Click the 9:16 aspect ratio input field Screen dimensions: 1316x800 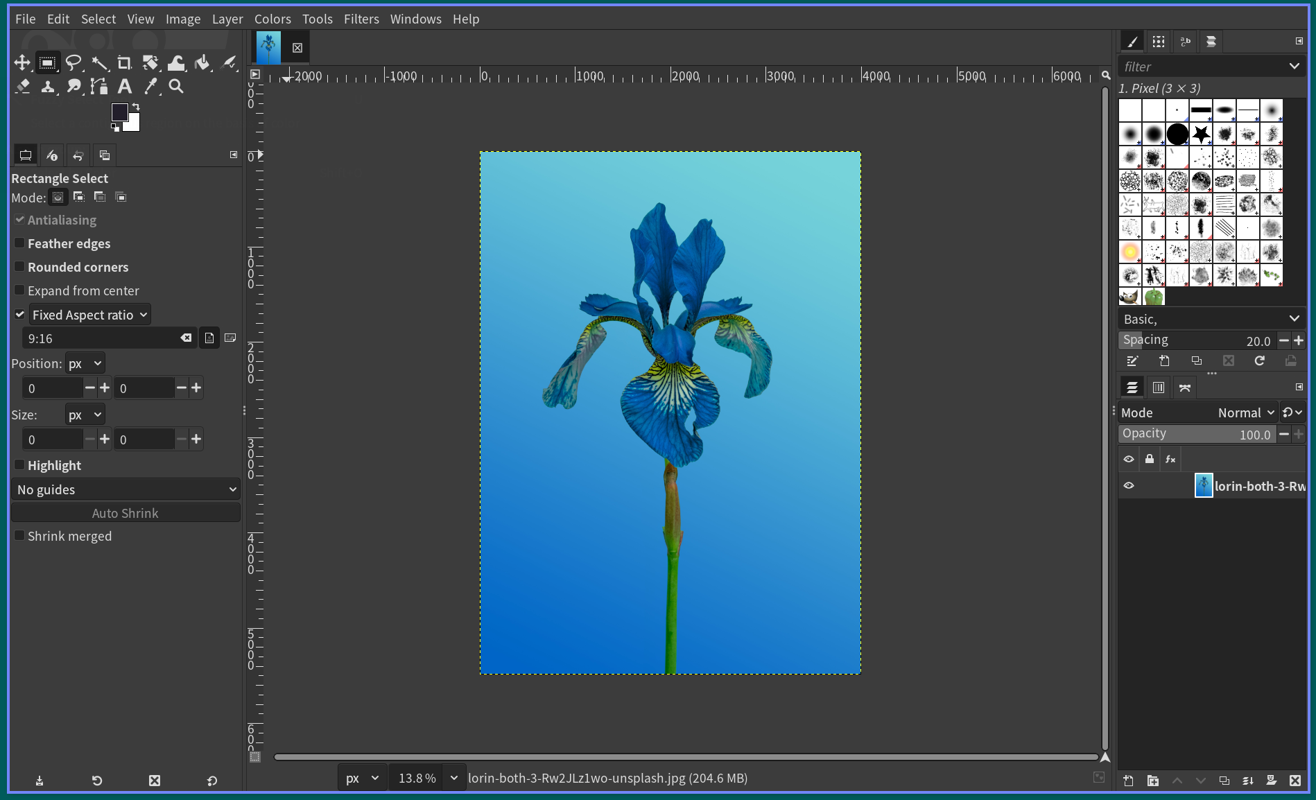pos(101,338)
